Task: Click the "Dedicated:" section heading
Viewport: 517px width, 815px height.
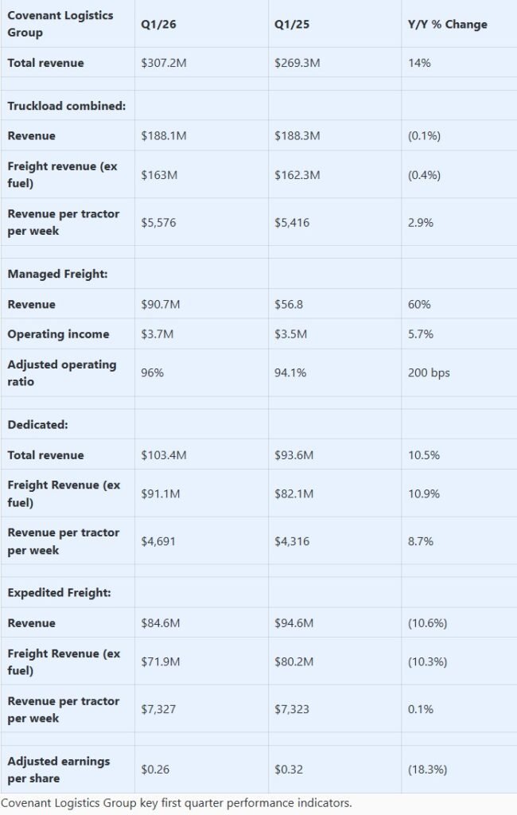Action: 37,424
